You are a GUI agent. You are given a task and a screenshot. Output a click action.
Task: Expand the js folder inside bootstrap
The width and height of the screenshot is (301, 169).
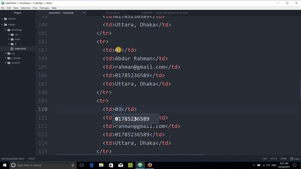click(x=9, y=44)
